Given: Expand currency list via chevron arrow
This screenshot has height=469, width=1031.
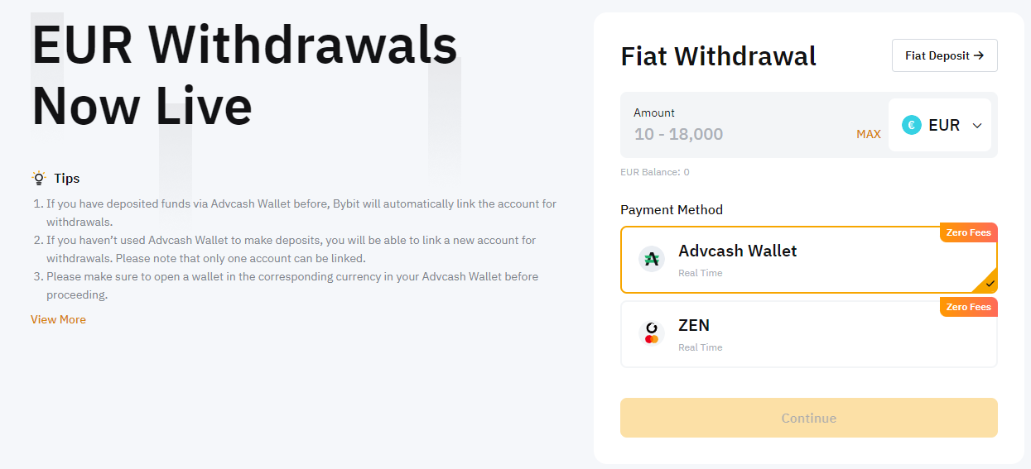Looking at the screenshot, I should pyautogui.click(x=977, y=126).
